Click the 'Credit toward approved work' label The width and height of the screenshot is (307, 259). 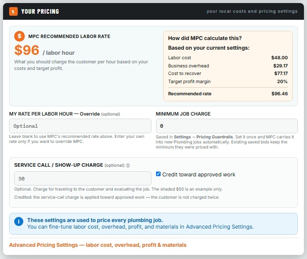(199, 174)
